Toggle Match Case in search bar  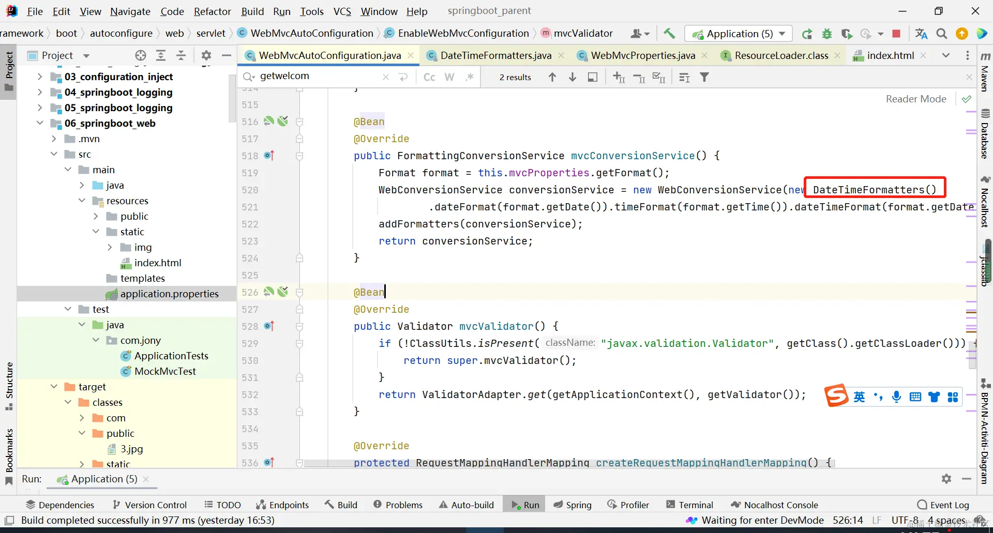pos(429,77)
